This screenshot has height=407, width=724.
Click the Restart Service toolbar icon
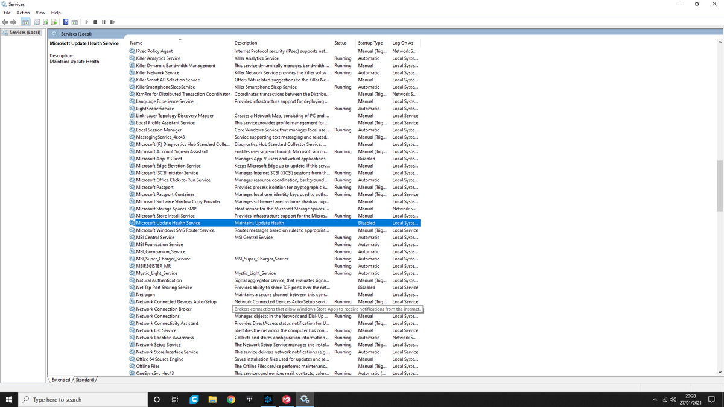pos(113,22)
